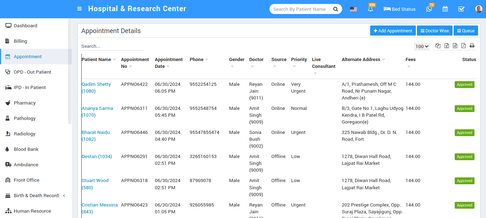The image size is (486, 218).
Task: Copy table data to clipboard
Action: (438, 46)
